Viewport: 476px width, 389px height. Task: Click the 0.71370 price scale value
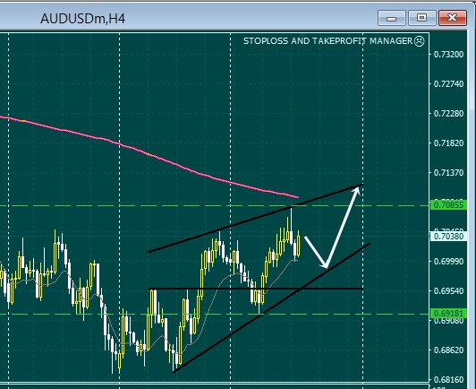pyautogui.click(x=448, y=172)
